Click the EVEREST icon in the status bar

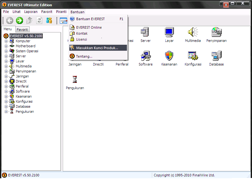coord(4,175)
